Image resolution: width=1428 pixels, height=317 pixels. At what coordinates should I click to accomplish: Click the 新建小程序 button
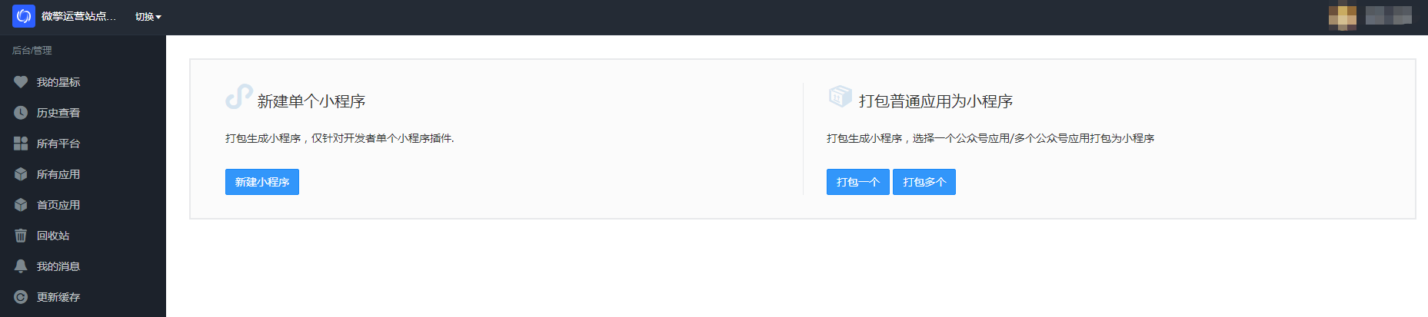click(x=262, y=182)
